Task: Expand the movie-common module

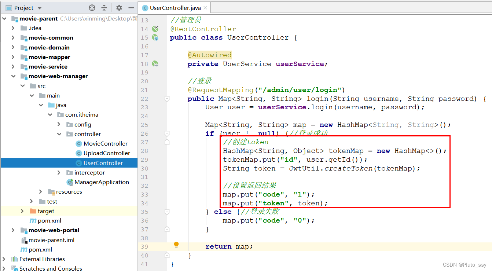Action: tap(13, 37)
